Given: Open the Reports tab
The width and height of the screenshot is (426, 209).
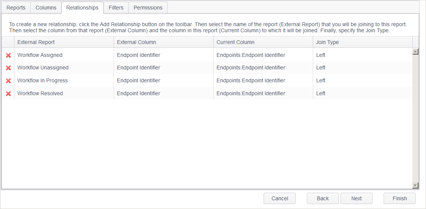Looking at the screenshot, I should coord(16,8).
